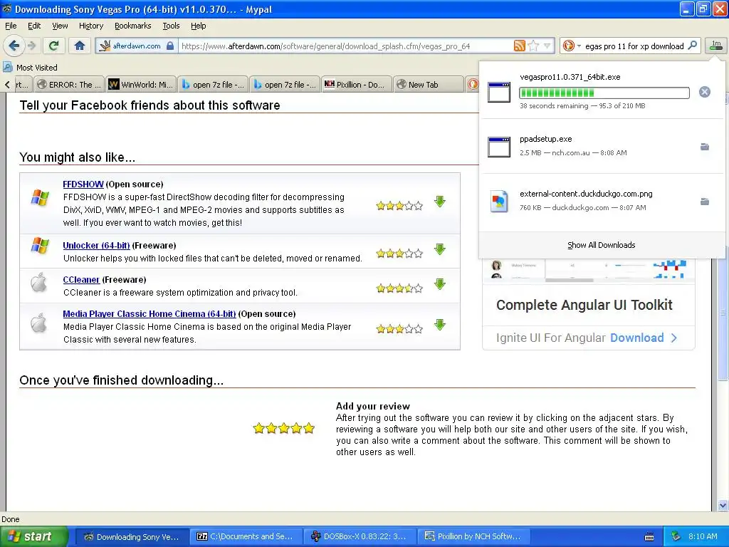
Task: Click the Windows logo beside Unlocker
Action: 40,245
